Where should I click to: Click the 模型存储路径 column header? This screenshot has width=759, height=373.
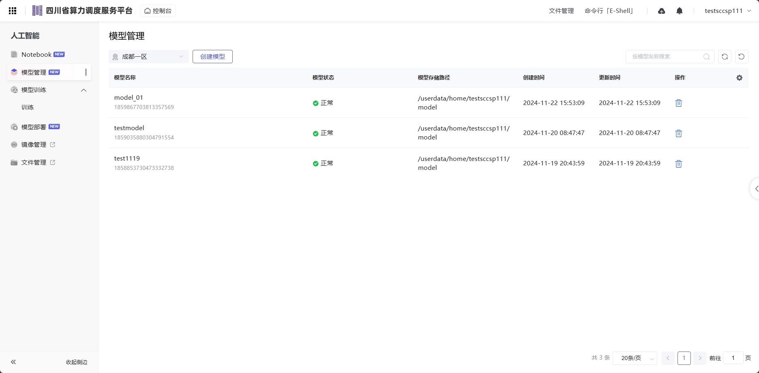tap(434, 78)
